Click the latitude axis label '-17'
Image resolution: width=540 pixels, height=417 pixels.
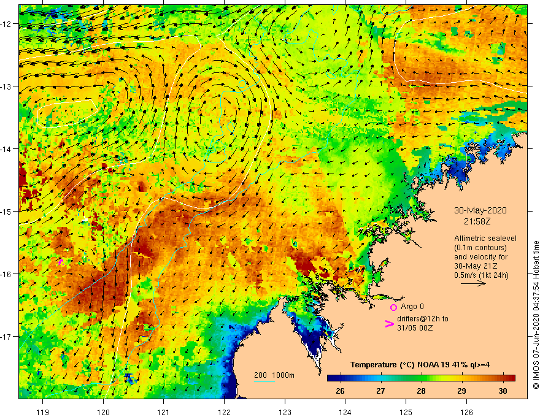(7, 337)
